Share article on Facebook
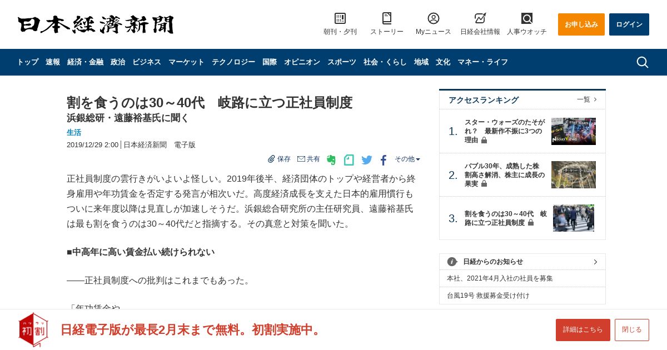The width and height of the screenshot is (667, 350). point(384,160)
